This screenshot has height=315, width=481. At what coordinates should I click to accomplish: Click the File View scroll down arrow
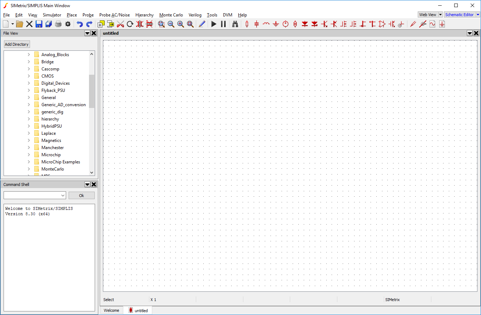click(x=91, y=172)
